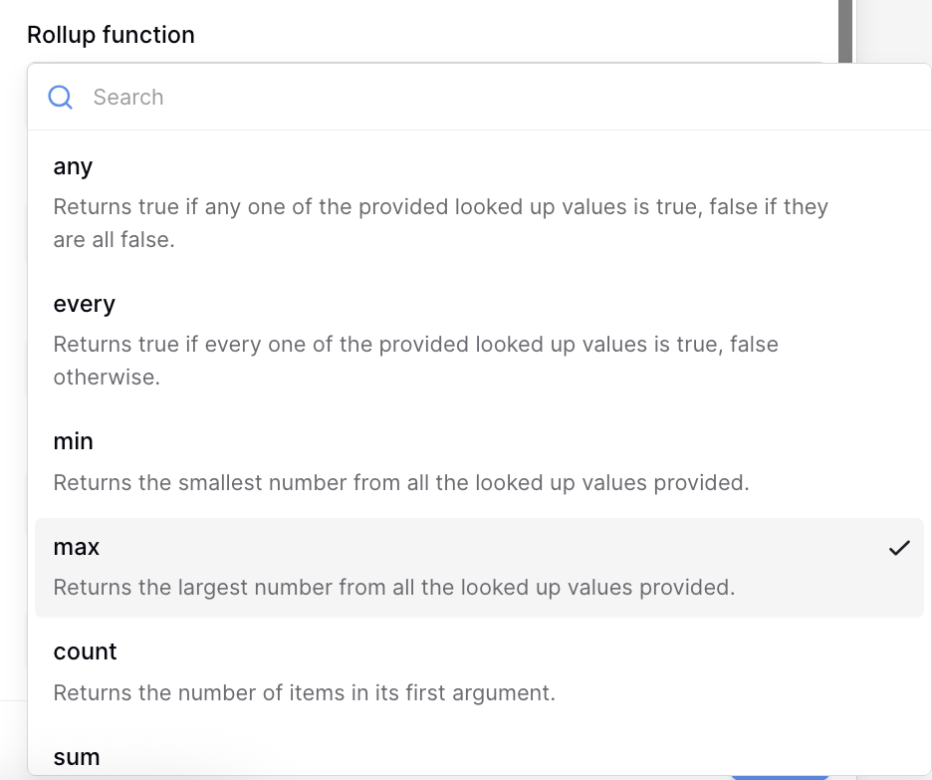Click the checkmark icon beside max
The image size is (932, 780).
[899, 548]
